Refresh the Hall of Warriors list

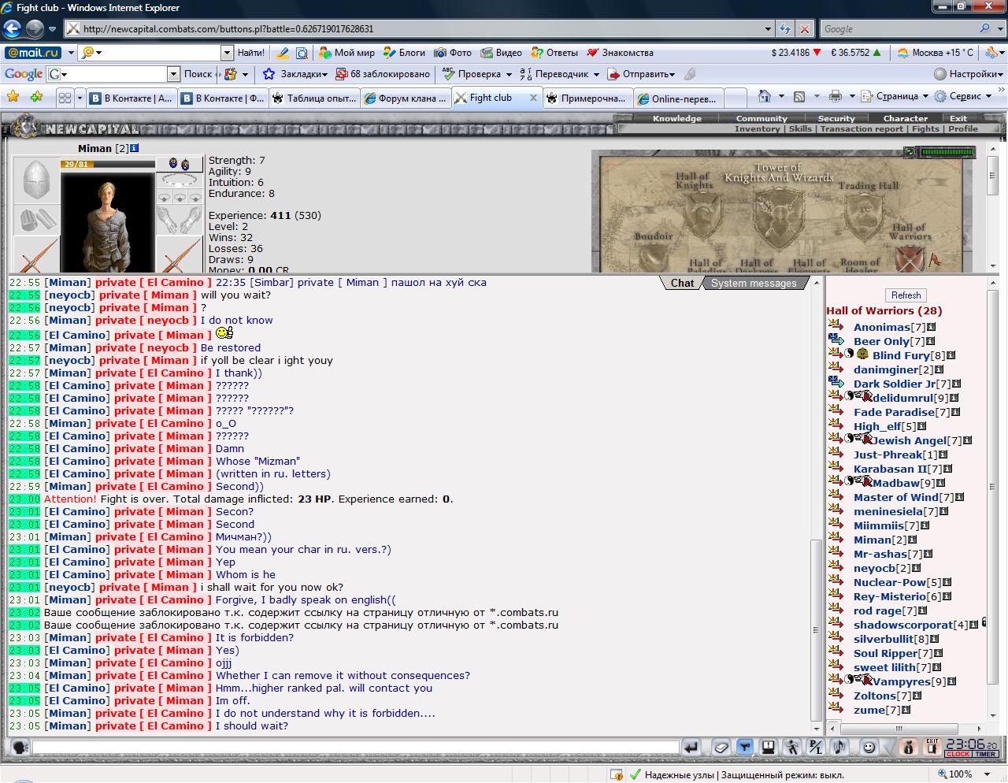click(x=906, y=295)
